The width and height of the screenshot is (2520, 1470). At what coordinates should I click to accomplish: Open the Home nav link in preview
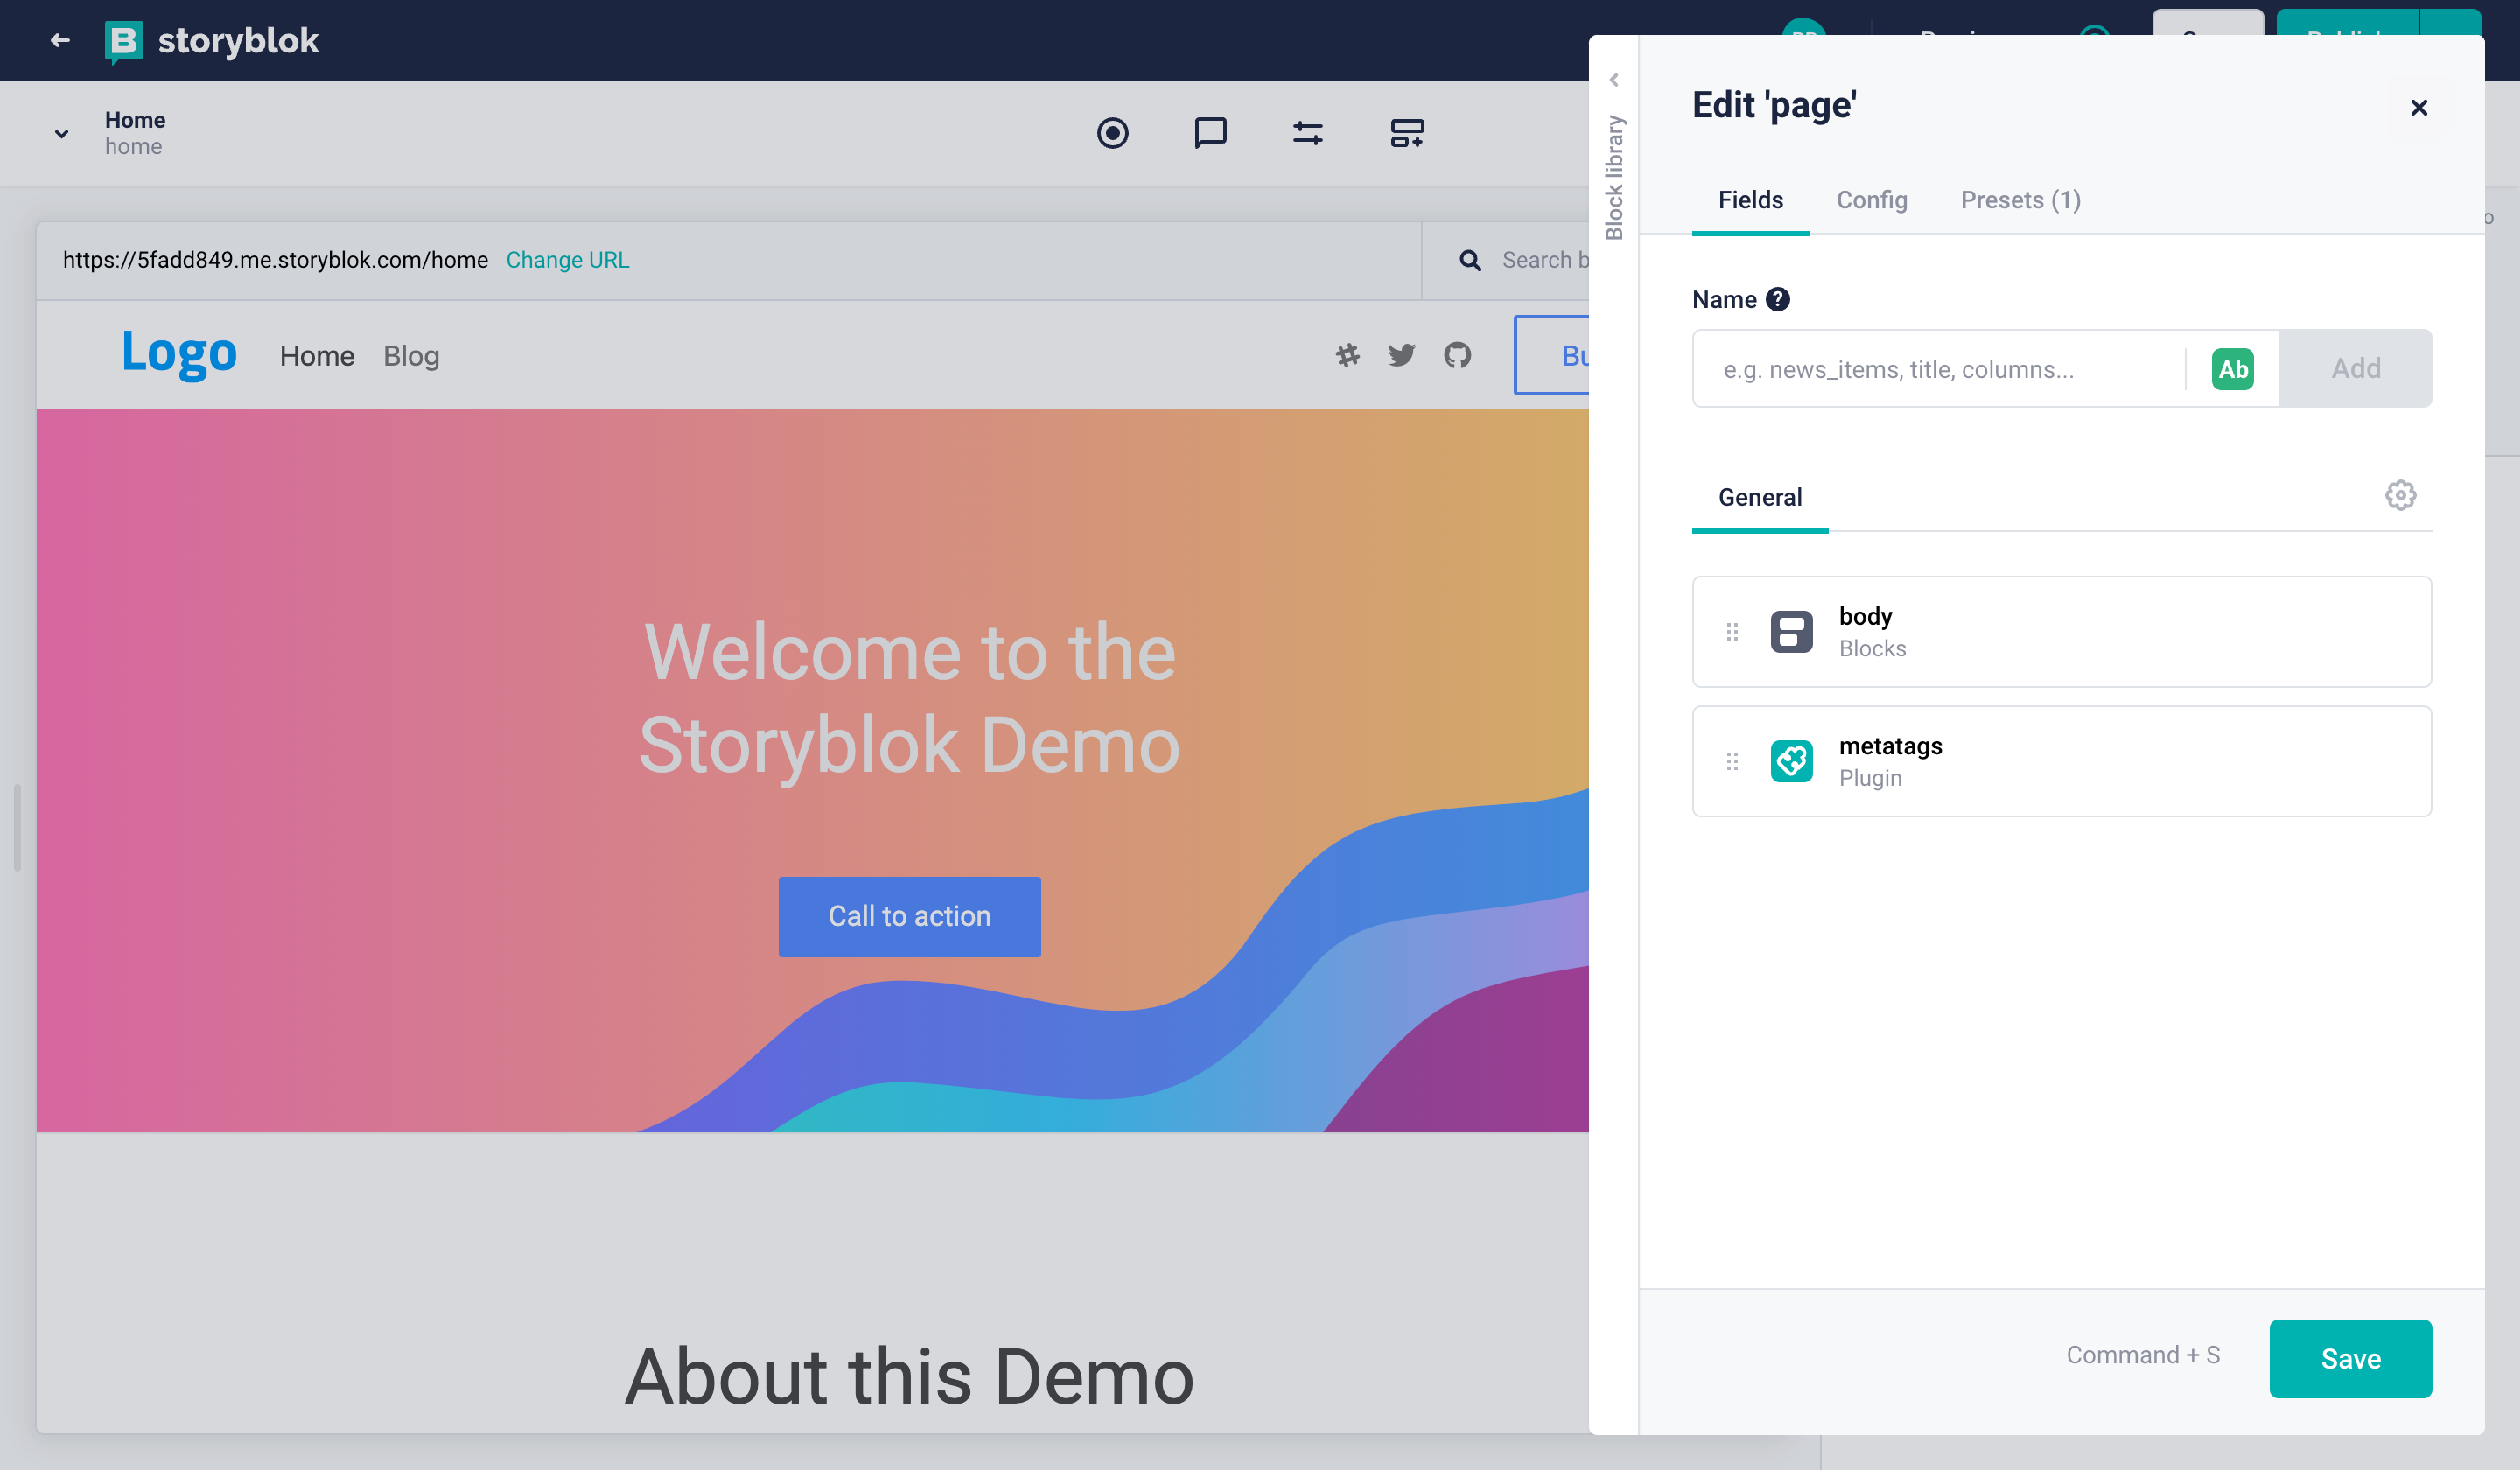click(317, 356)
